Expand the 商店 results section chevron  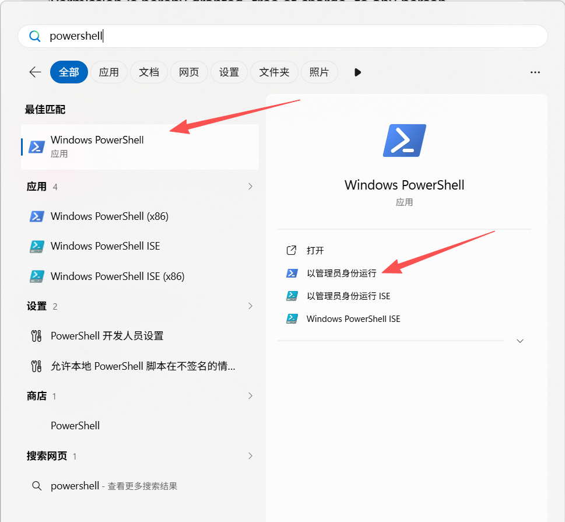point(250,396)
